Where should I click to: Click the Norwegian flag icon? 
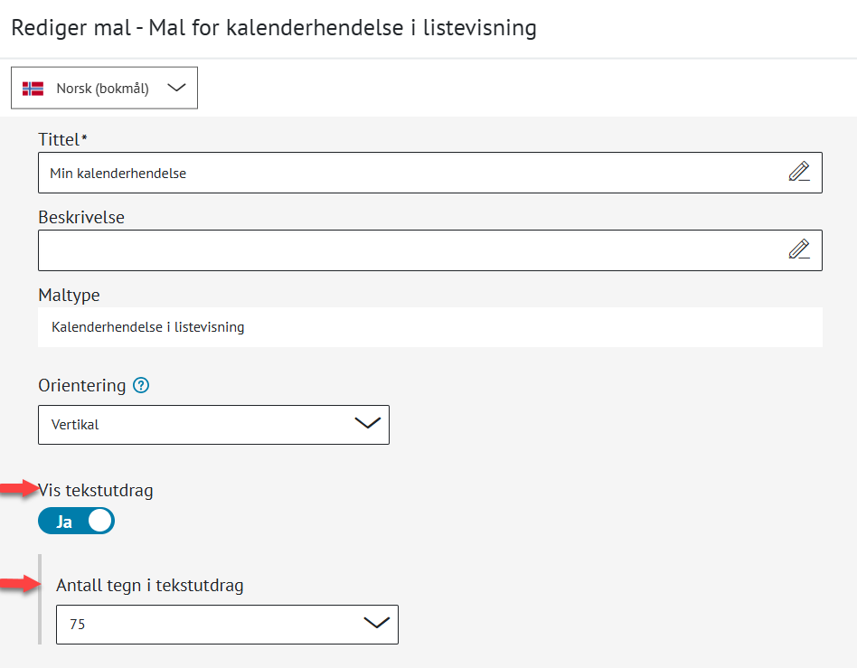pyautogui.click(x=33, y=89)
